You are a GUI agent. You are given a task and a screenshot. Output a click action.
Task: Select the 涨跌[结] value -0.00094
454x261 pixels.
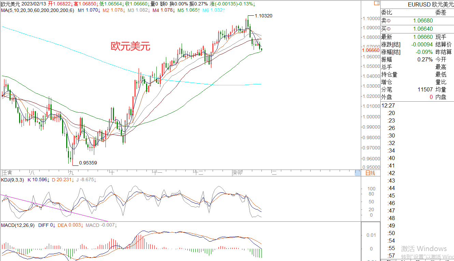point(422,44)
